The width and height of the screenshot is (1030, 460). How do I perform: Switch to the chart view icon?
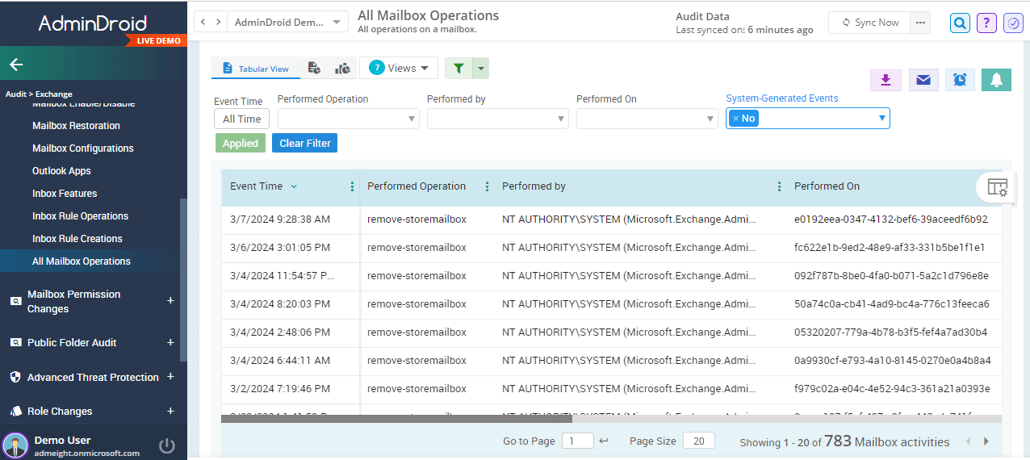[343, 69]
